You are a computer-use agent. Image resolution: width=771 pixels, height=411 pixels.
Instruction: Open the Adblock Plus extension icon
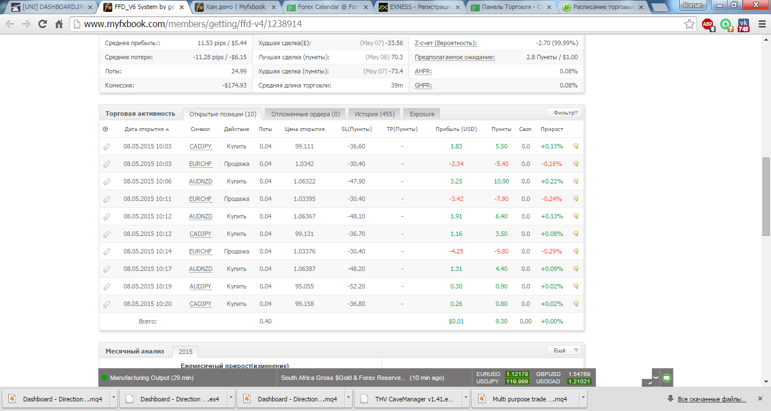click(708, 24)
